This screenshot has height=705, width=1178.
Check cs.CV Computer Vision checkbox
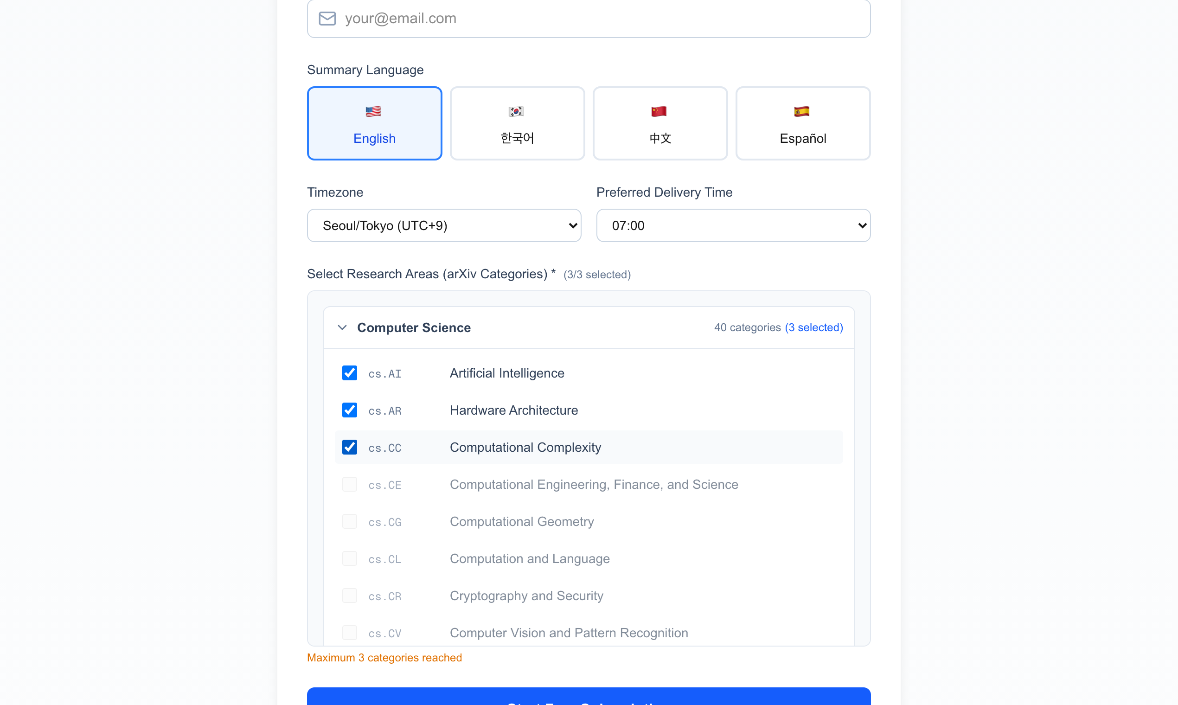[349, 632]
